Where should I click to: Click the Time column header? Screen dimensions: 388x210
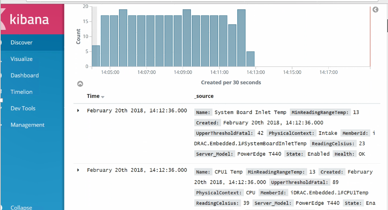point(93,96)
